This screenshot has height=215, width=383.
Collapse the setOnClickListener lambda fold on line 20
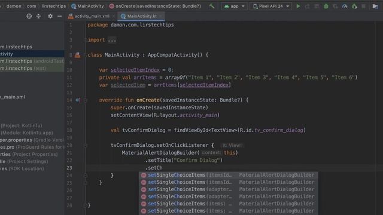(x=85, y=145)
